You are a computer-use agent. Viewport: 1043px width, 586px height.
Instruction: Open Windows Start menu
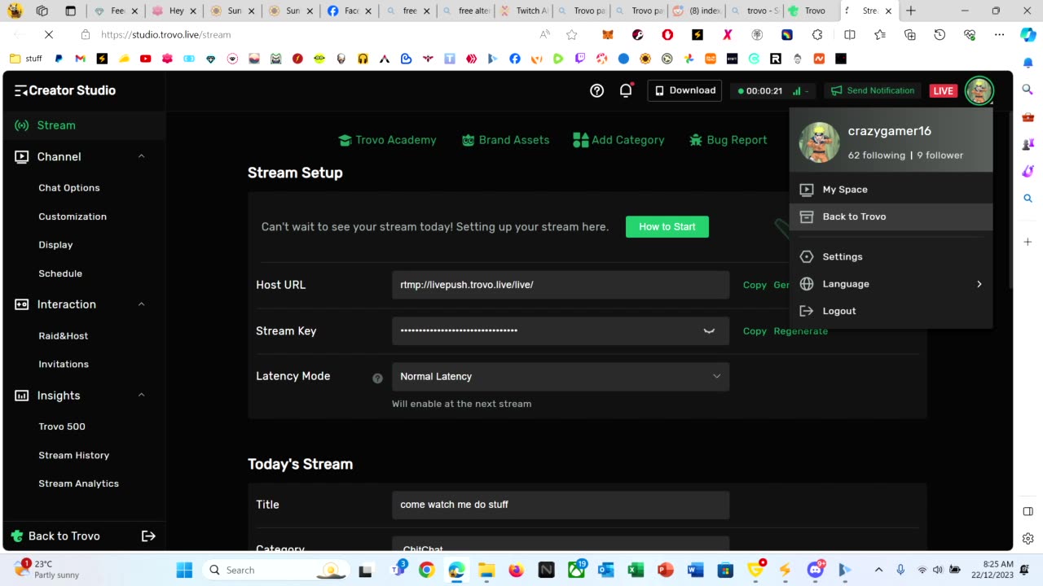pos(184,570)
